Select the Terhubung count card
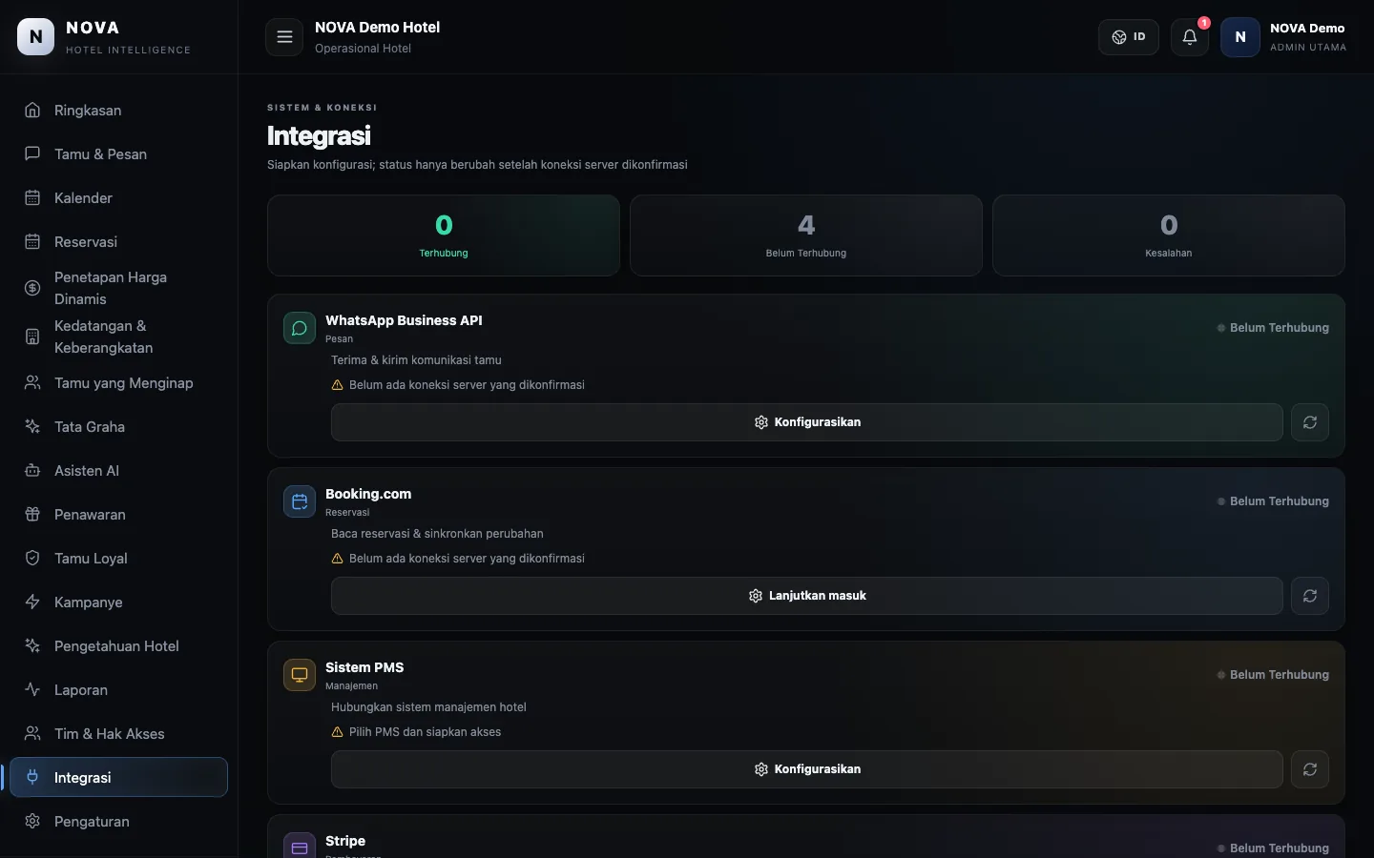 pyautogui.click(x=444, y=235)
